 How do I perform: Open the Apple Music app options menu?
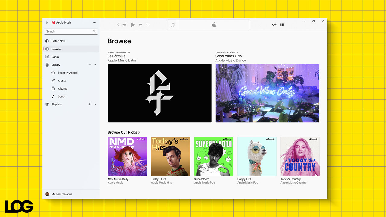click(x=94, y=23)
